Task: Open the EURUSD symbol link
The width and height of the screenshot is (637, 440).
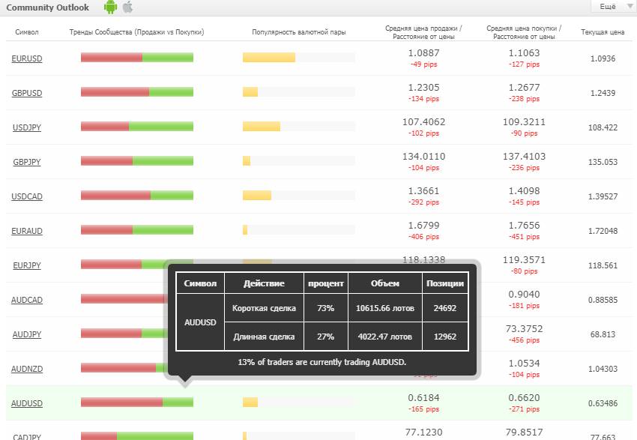Action: [27, 58]
